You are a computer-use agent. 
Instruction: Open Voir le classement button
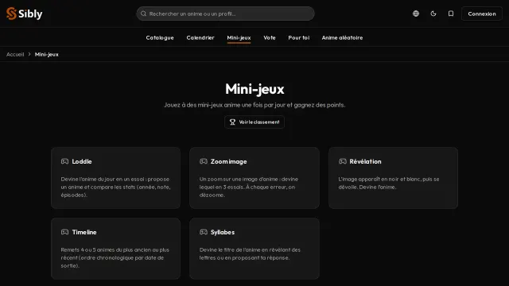[x=254, y=122]
